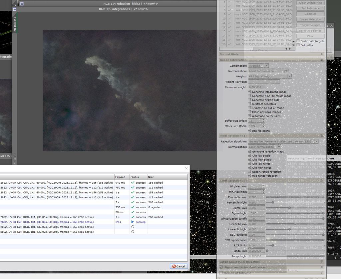The width and height of the screenshot is (341, 279).
Task: Click the rejection_high2 window title bar icon
Action: coord(22,4)
